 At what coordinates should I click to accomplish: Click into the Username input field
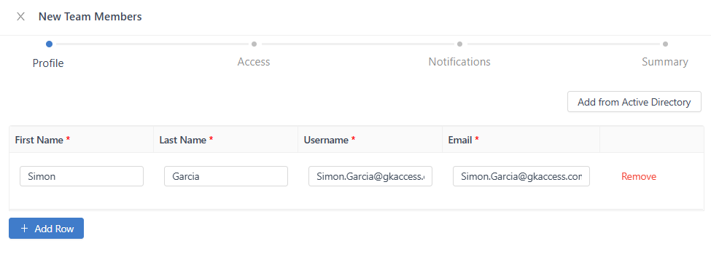pyautogui.click(x=370, y=176)
